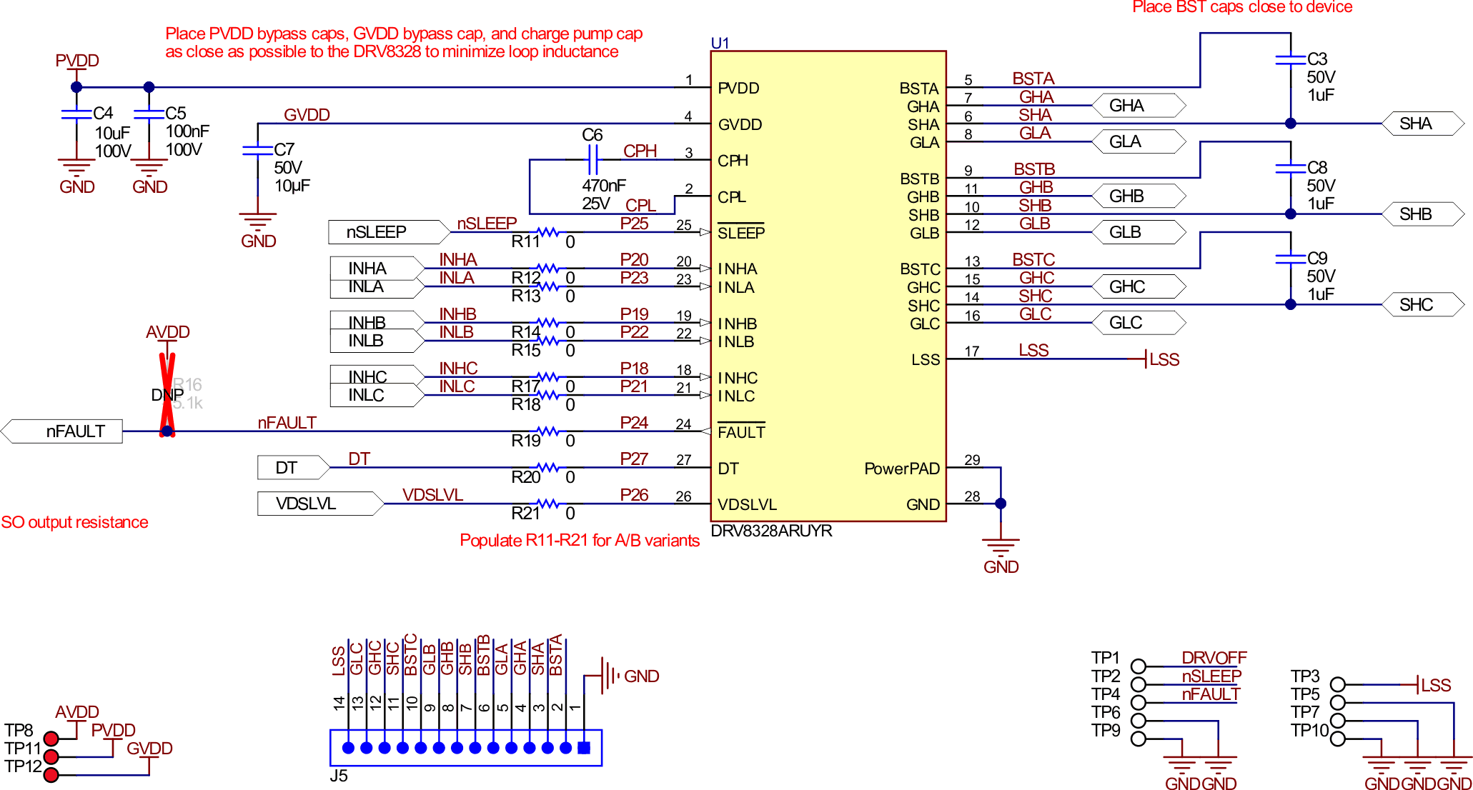This screenshot has height=790, width=1473.
Task: Click test point TP11 red circle
Action: [x=51, y=757]
